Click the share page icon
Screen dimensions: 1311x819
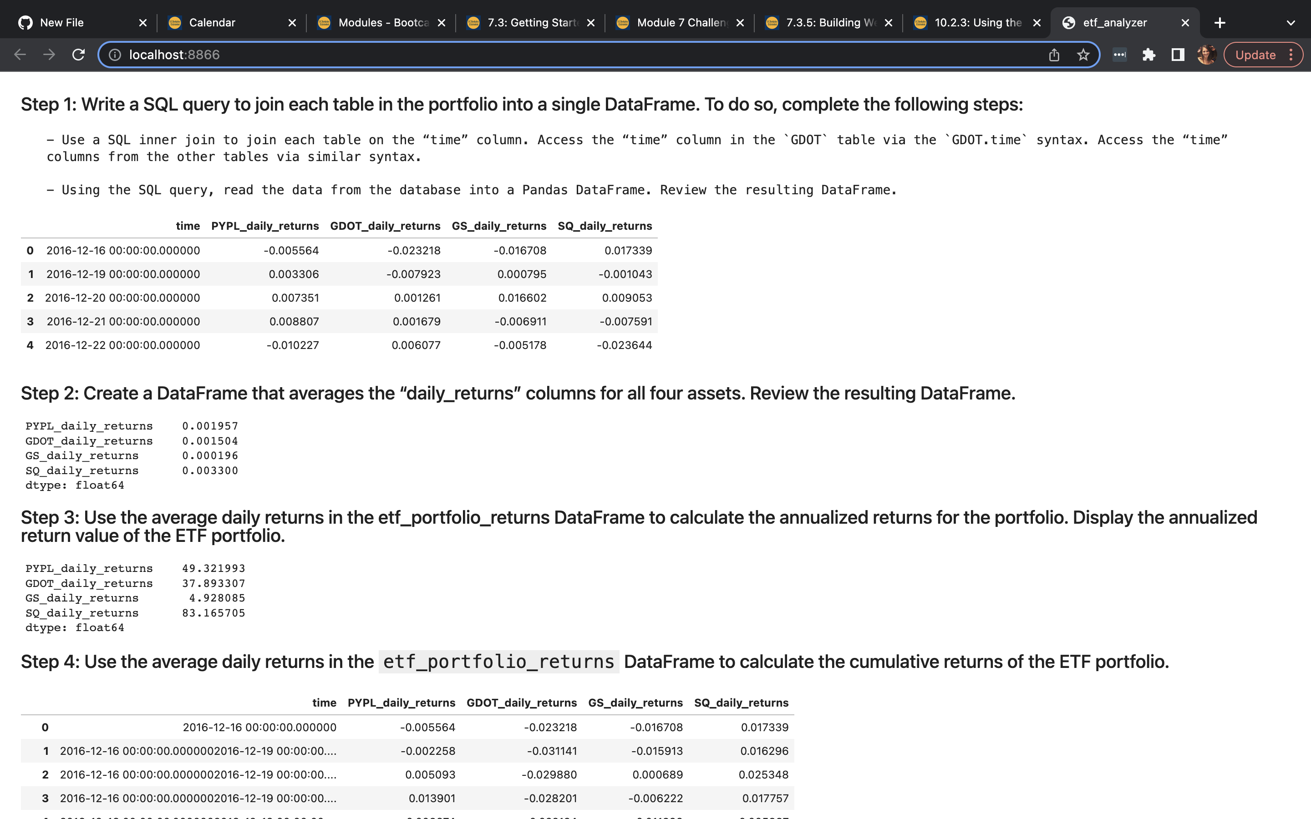tap(1054, 55)
